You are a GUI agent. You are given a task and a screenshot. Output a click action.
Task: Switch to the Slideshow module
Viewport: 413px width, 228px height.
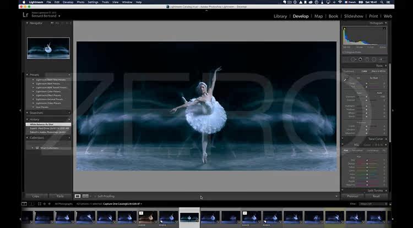click(354, 16)
